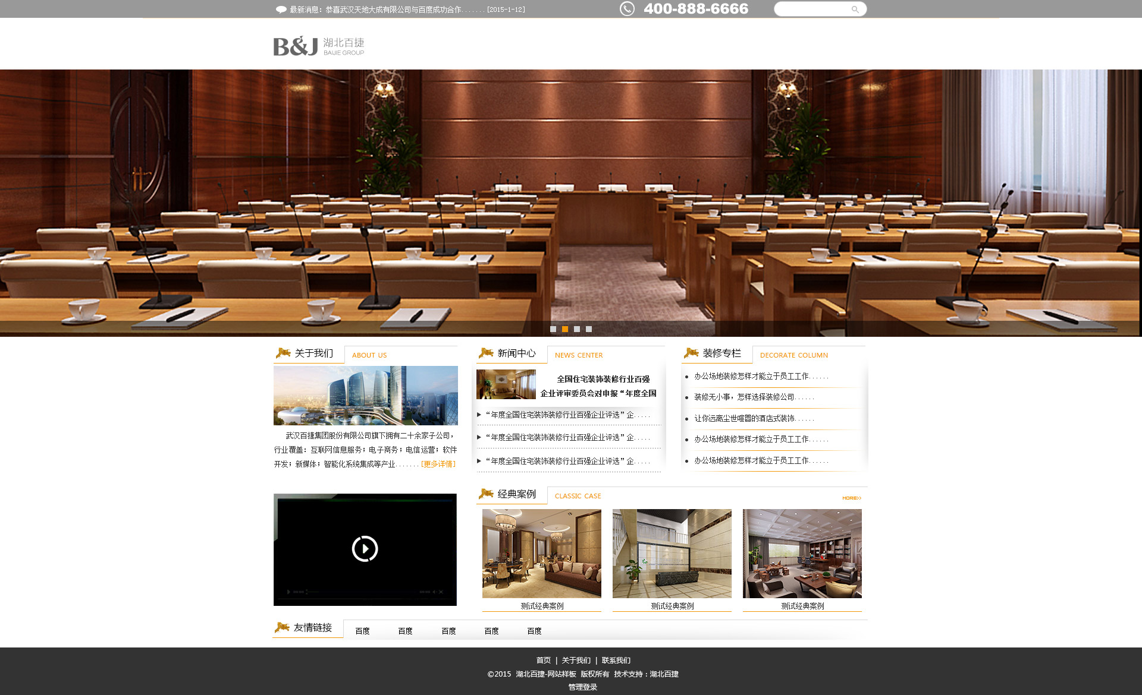This screenshot has width=1142, height=695.
Task: Click the 更多详情 link in About Us
Action: 438,464
